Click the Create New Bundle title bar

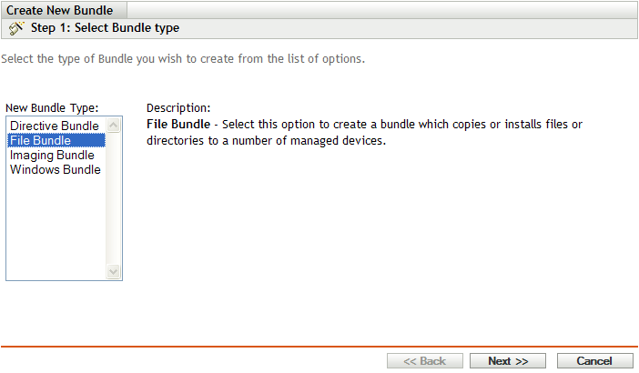pos(60,10)
